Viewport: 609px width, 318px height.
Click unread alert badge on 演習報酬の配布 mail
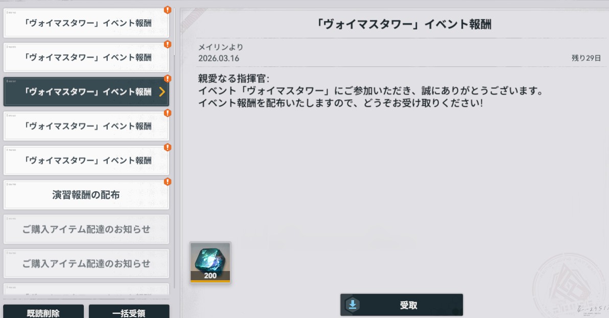(168, 181)
